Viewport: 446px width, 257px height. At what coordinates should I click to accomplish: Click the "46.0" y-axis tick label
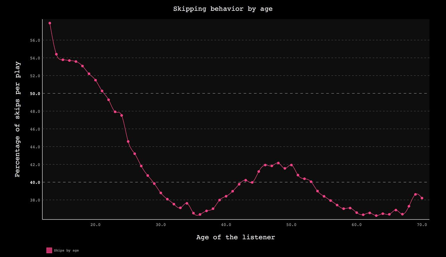click(35, 129)
